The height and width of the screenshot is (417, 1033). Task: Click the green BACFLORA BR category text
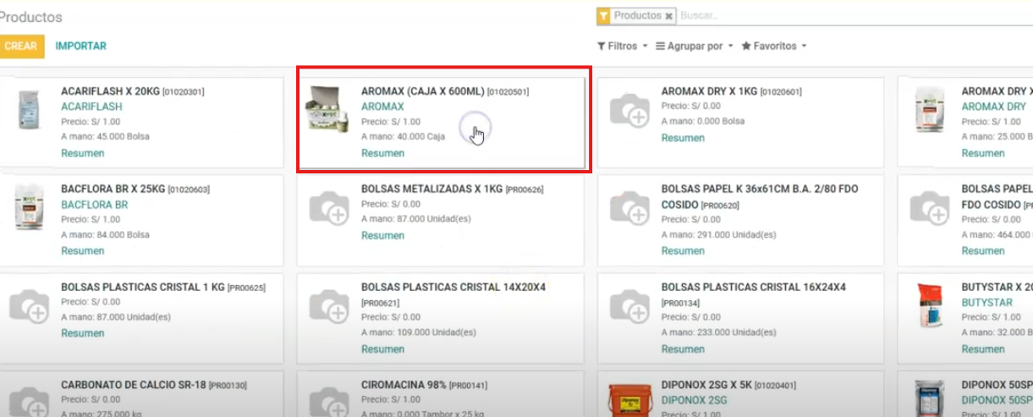pyautogui.click(x=95, y=205)
